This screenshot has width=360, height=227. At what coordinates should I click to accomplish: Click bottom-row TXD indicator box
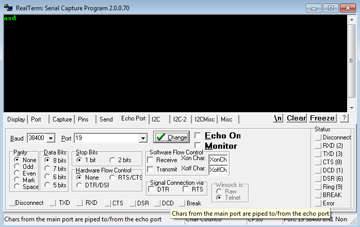pyautogui.click(x=53, y=203)
